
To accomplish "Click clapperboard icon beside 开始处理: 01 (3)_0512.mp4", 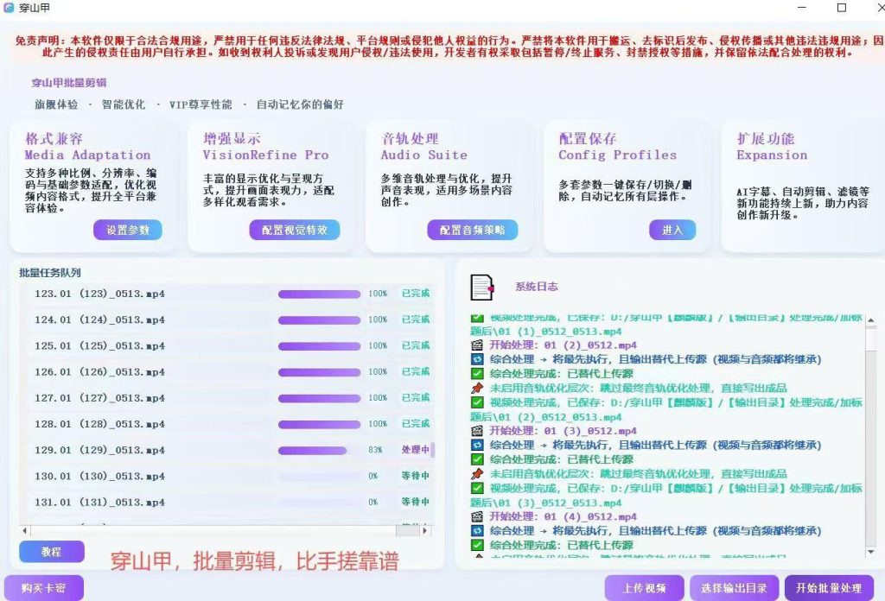I will [x=477, y=431].
